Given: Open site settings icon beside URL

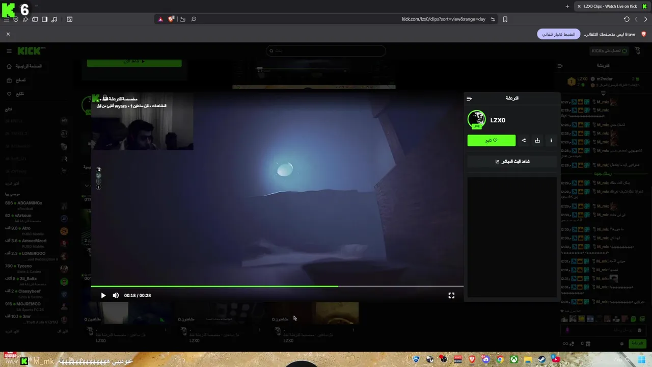Looking at the screenshot, I should (493, 19).
